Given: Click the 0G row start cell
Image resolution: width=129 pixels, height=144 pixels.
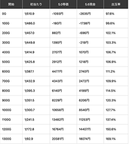Looking at the screenshot, I should tap(11, 14).
